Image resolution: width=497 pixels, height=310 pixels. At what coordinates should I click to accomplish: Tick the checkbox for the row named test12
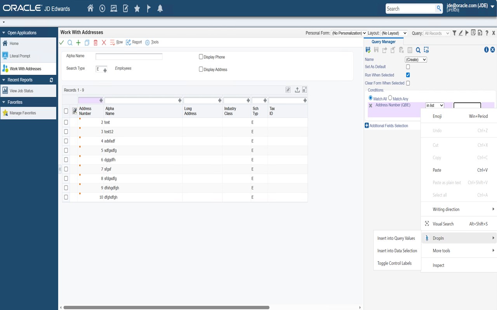(66, 132)
